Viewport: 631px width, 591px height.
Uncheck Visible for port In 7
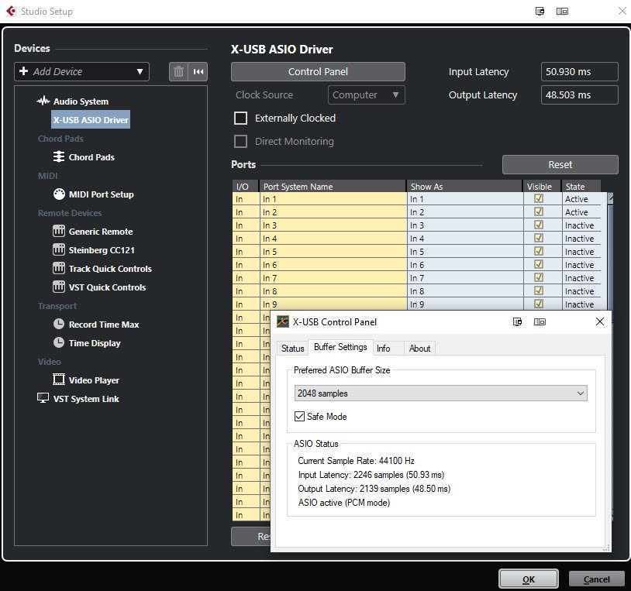point(539,278)
